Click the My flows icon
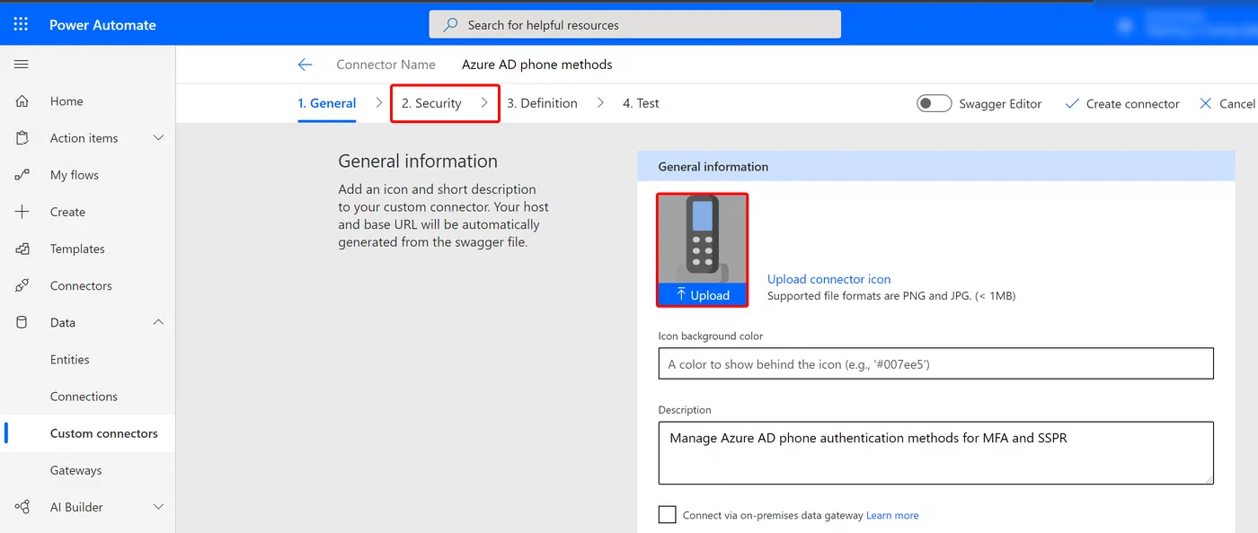1258x533 pixels. tap(22, 175)
